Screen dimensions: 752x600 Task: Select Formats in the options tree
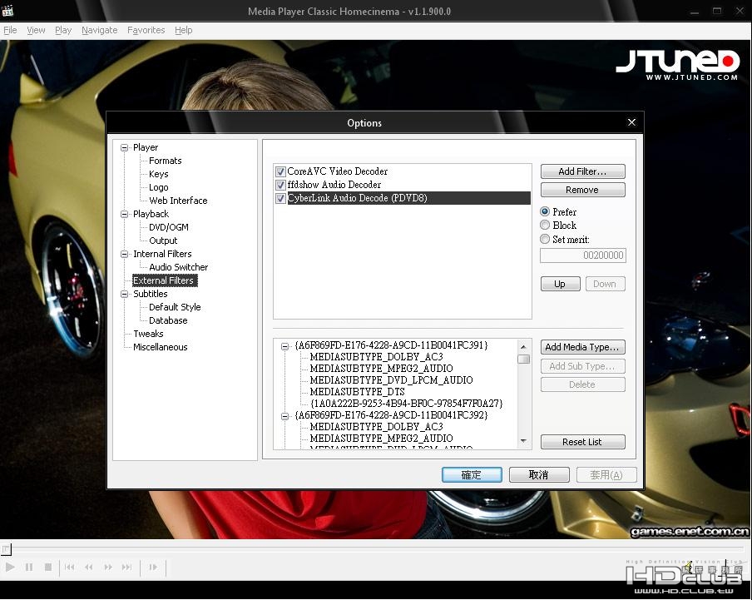[x=165, y=161]
